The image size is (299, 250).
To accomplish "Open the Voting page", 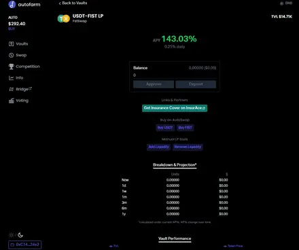I will pyautogui.click(x=18, y=101).
